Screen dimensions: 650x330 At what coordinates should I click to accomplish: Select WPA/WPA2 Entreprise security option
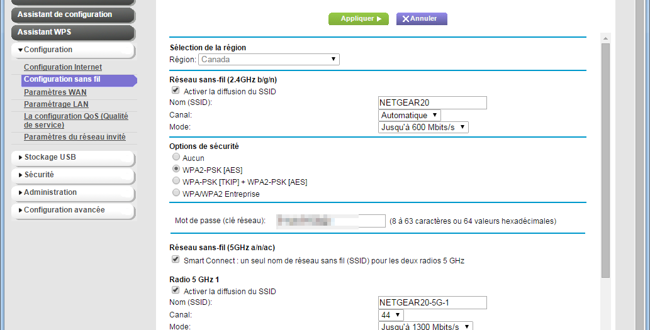(176, 194)
